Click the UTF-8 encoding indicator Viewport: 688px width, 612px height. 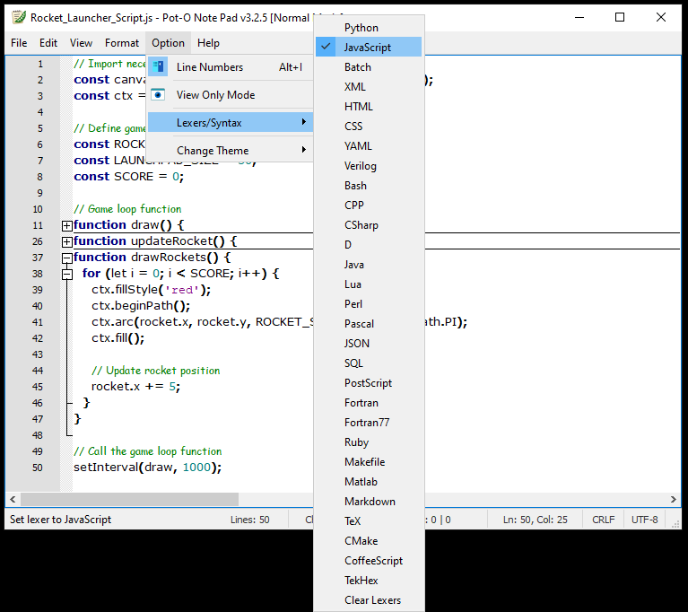coord(645,520)
